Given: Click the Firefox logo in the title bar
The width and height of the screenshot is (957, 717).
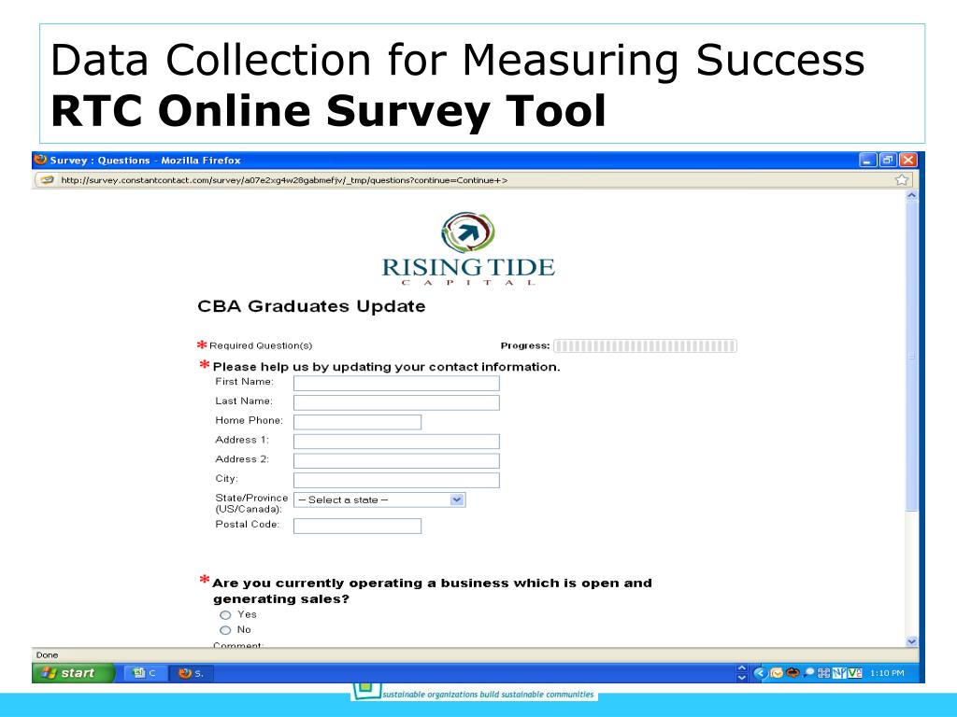Looking at the screenshot, I should click(x=40, y=160).
